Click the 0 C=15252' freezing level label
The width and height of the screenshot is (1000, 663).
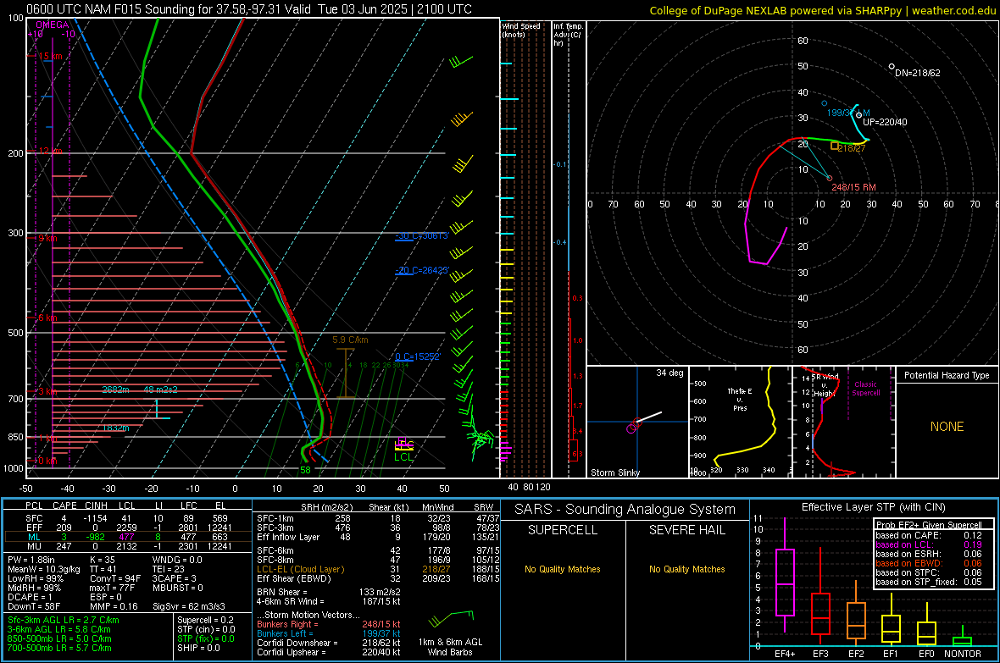coord(418,357)
